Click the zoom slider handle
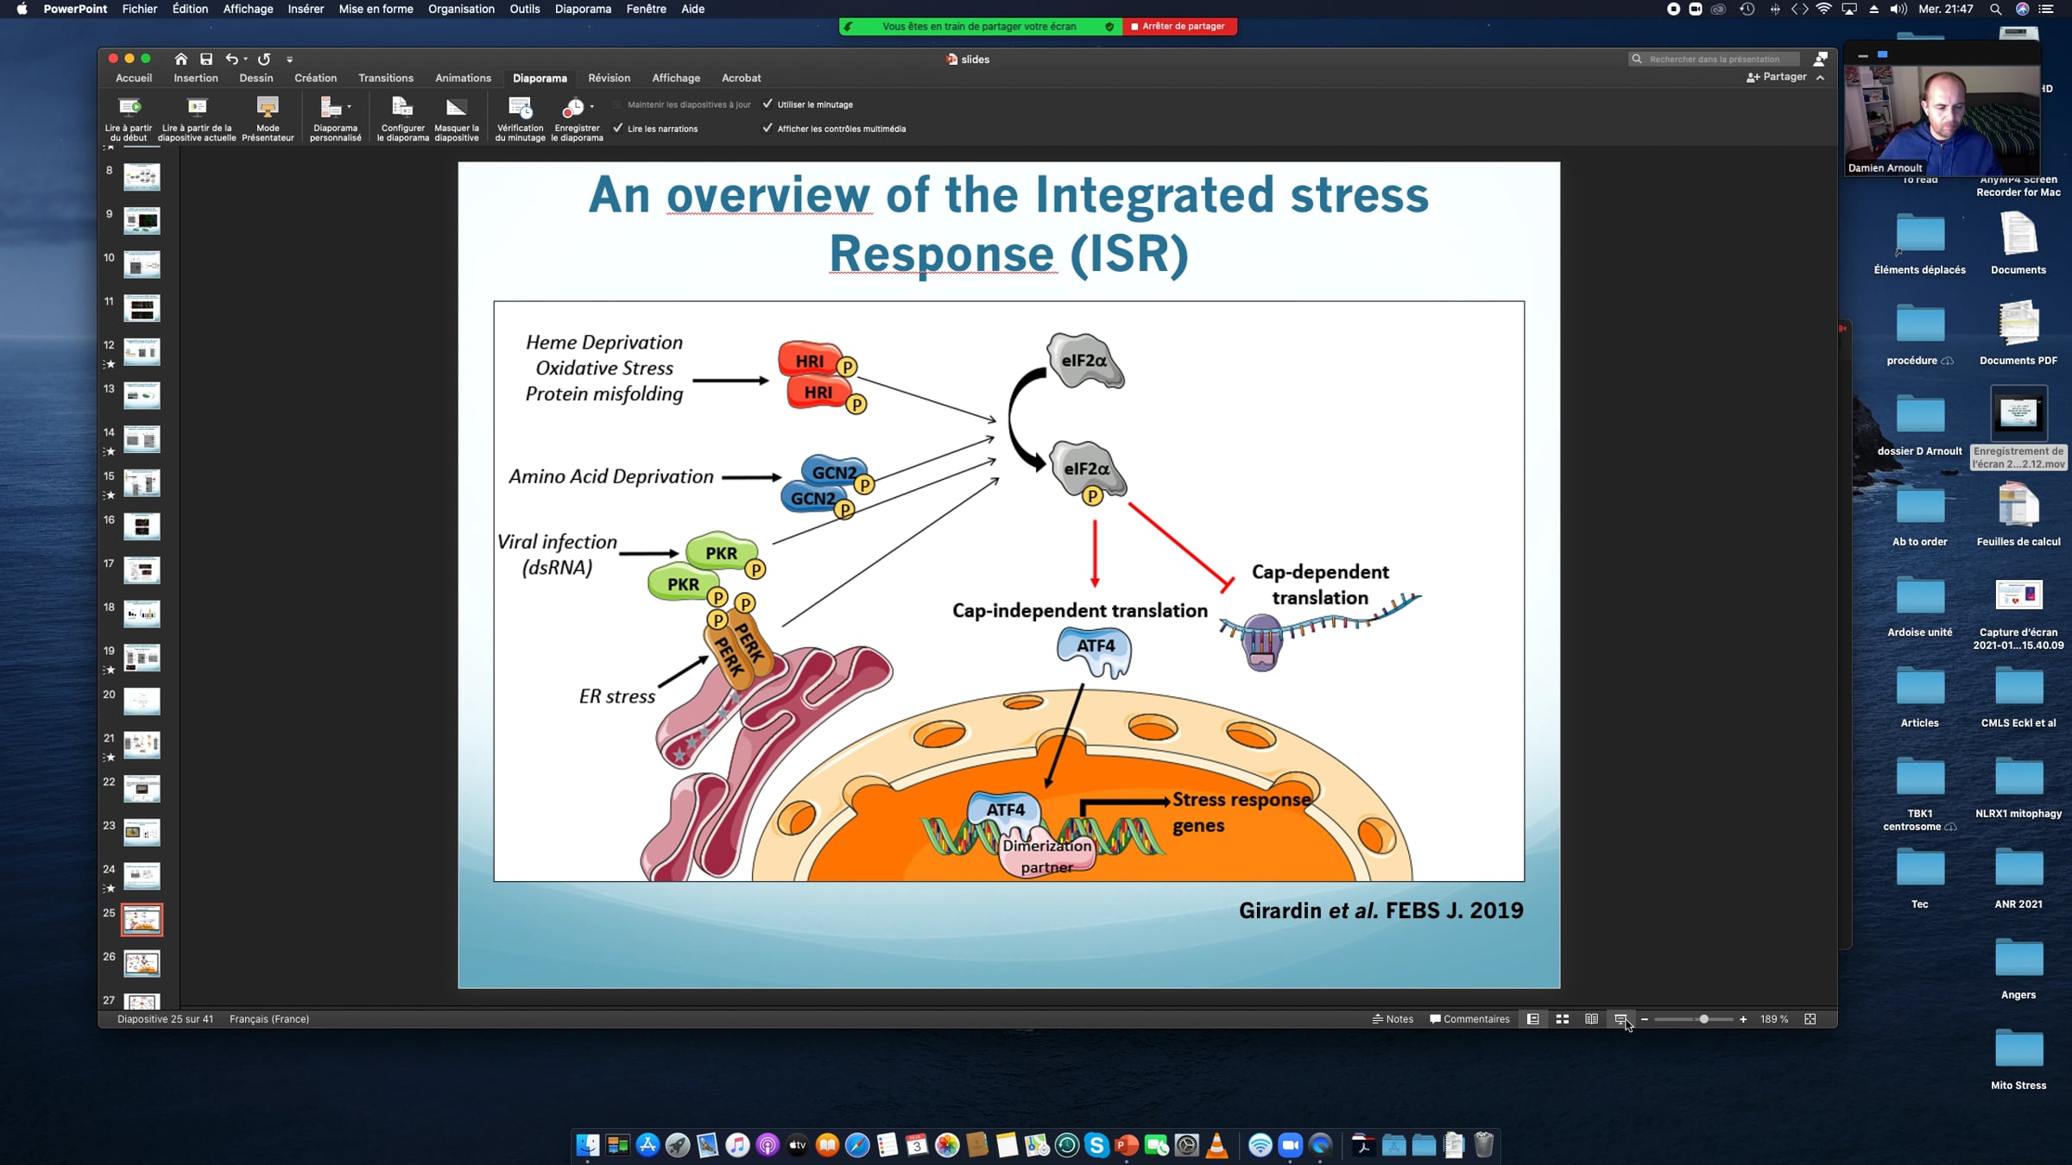The height and width of the screenshot is (1165, 2072). [x=1703, y=1019]
